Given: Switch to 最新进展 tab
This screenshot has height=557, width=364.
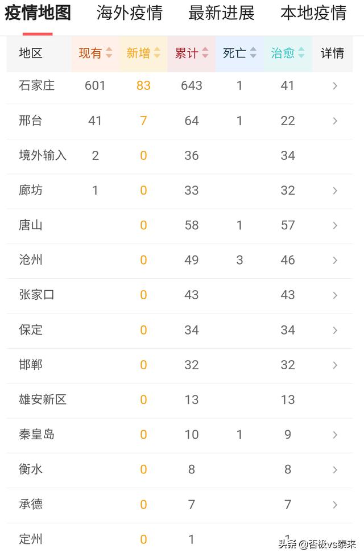Looking at the screenshot, I should click(x=222, y=13).
